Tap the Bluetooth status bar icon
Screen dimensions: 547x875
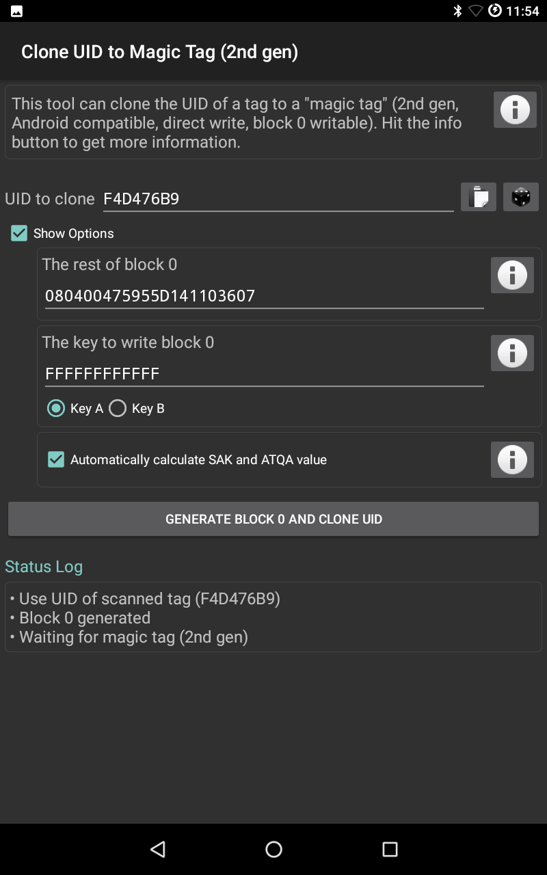click(x=457, y=11)
